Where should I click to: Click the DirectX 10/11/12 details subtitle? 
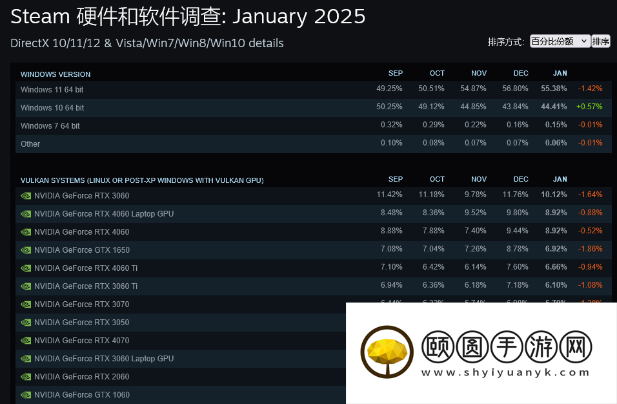tap(147, 43)
